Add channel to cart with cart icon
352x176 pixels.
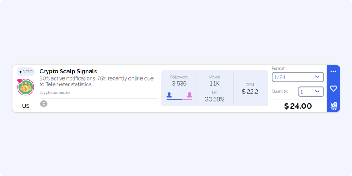point(334,106)
